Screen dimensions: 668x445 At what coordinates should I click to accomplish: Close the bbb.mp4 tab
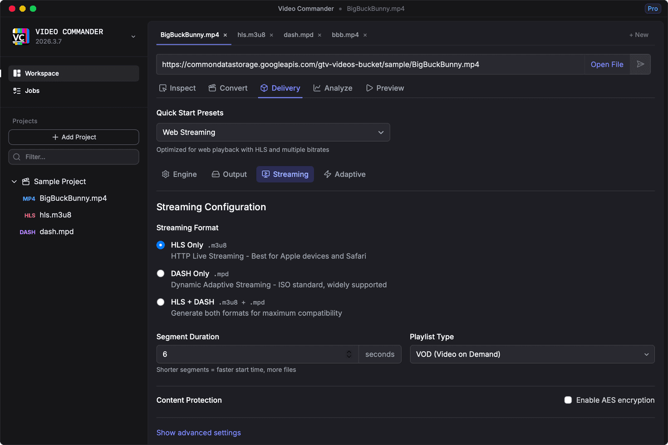pos(365,35)
